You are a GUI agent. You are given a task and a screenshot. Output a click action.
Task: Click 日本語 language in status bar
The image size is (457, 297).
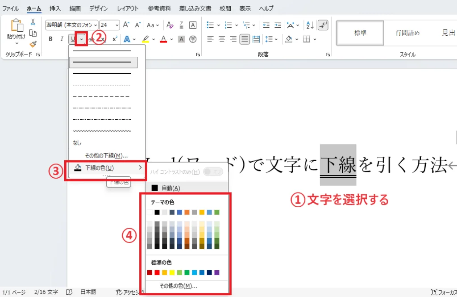point(88,292)
